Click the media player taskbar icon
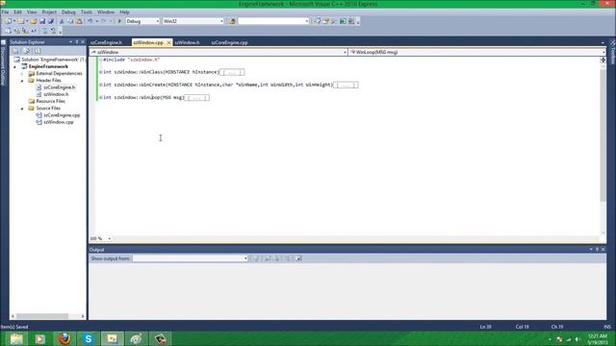Viewport: 616px width, 346px height. tap(40, 338)
